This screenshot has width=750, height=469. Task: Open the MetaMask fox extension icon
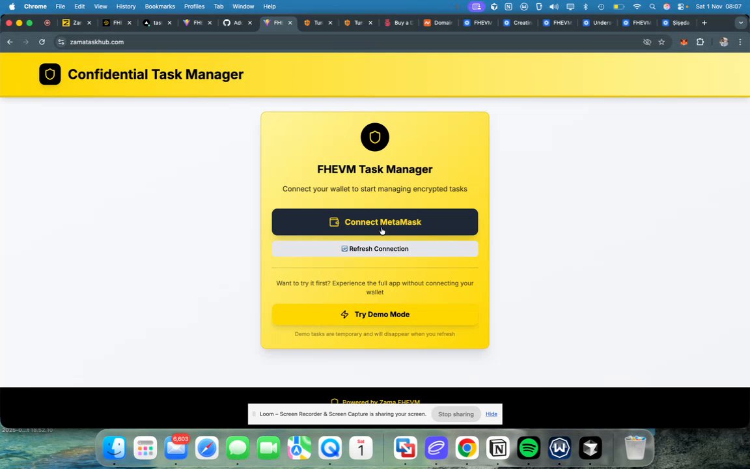[x=684, y=42]
